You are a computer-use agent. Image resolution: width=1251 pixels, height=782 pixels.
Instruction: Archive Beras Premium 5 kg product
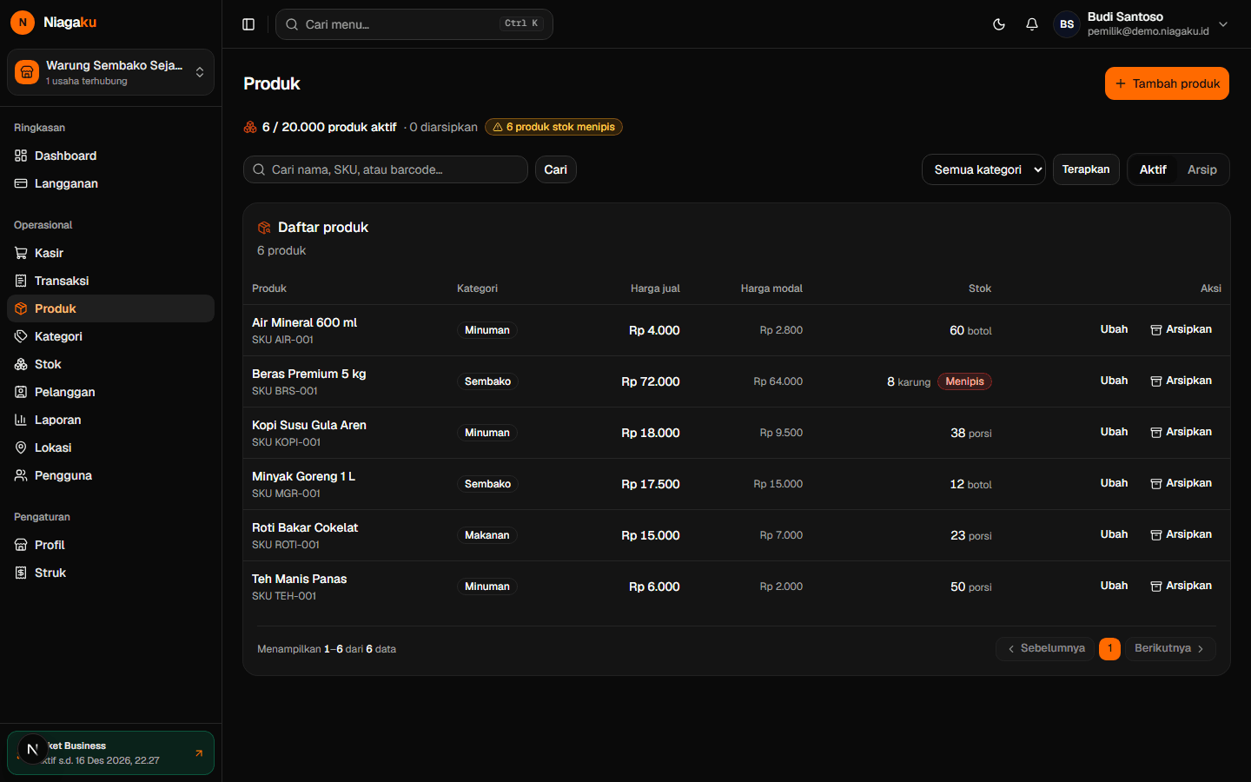(x=1181, y=381)
